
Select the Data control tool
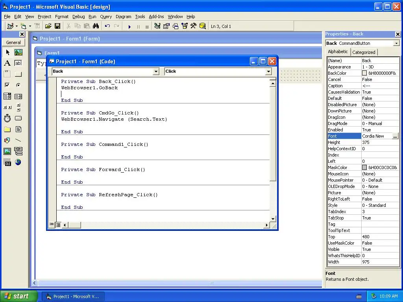[x=18, y=151]
